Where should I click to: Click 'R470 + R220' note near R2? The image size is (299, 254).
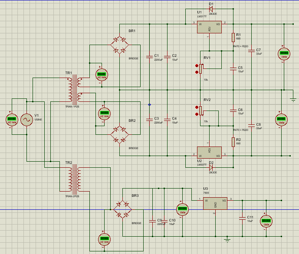click(x=241, y=130)
